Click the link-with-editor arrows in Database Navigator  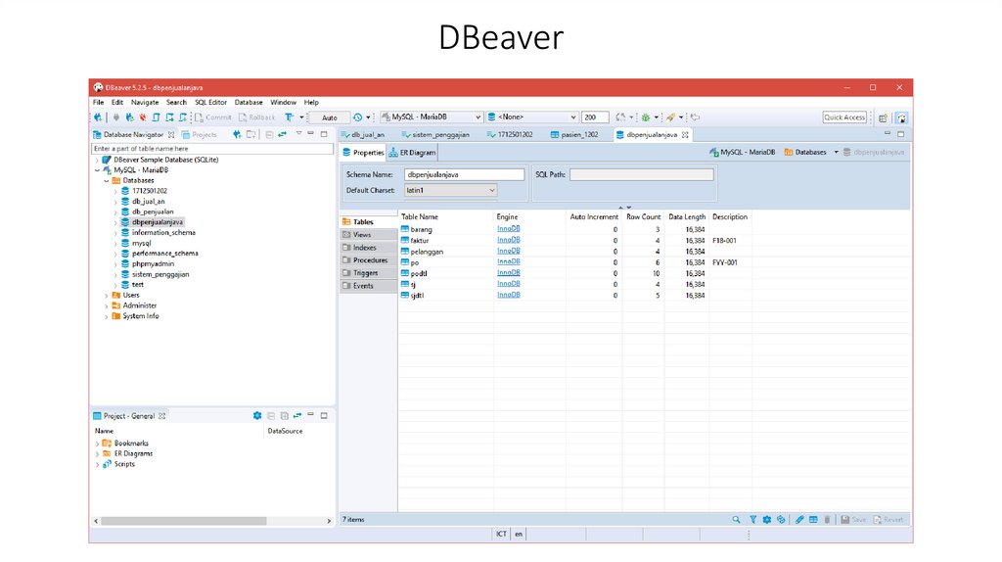[x=282, y=134]
